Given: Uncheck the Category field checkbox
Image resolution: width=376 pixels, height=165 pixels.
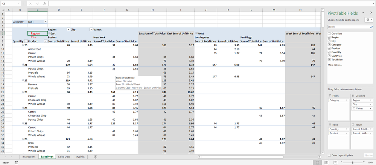Looking at the screenshot, I should click(329, 45).
